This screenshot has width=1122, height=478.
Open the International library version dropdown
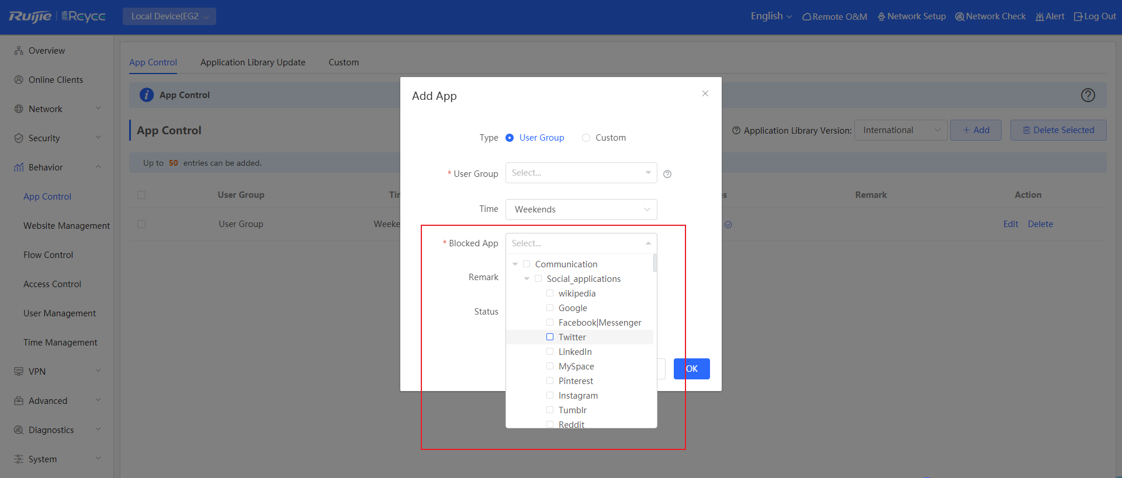click(901, 130)
